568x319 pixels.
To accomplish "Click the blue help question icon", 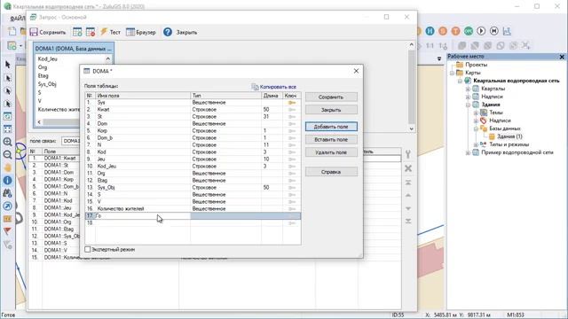I will (168, 32).
